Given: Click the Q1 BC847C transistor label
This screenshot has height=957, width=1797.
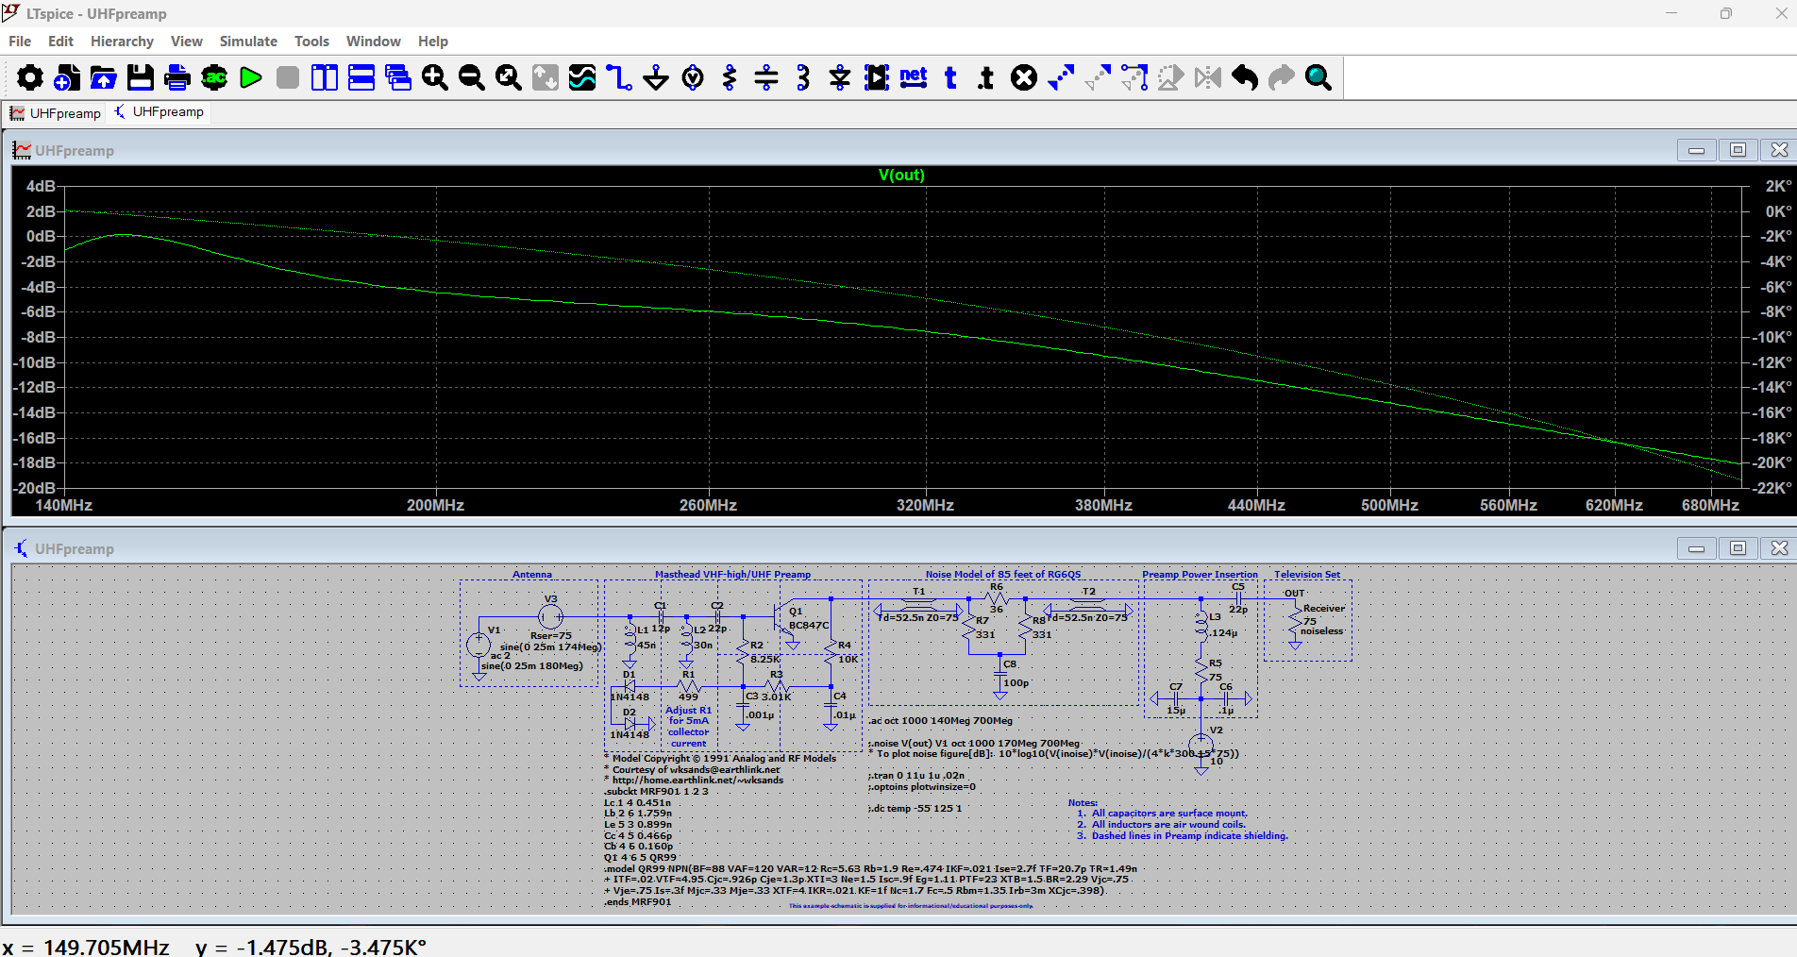Looking at the screenshot, I should [808, 618].
